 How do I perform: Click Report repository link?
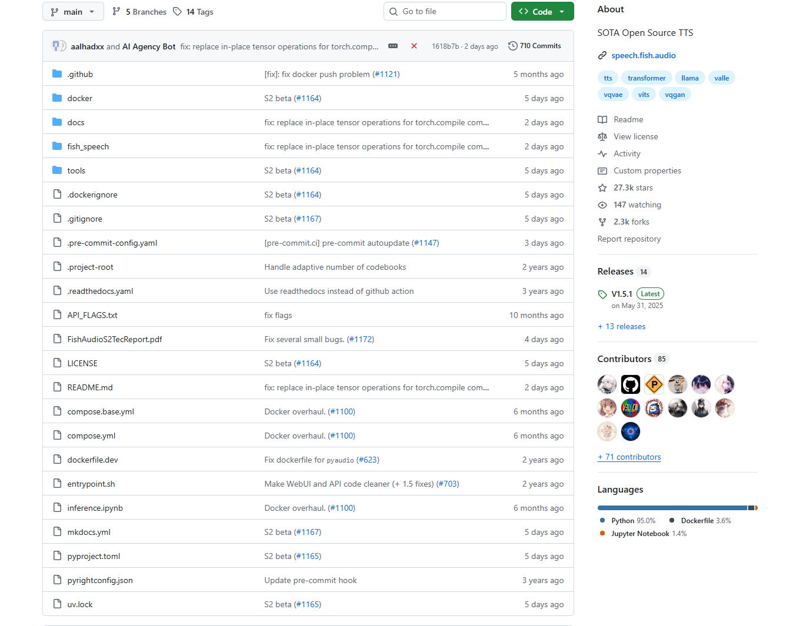[629, 239]
